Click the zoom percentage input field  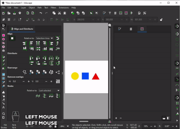146,126
